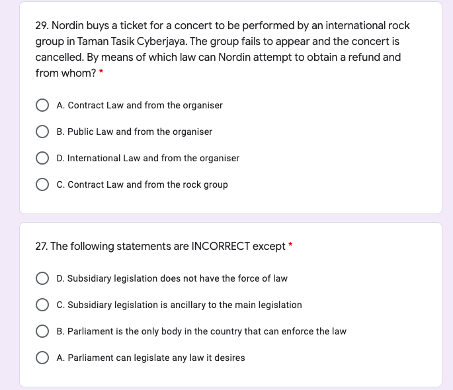Click red required asterisk after 'from whom?'
This screenshot has height=390, width=453.
101,73
